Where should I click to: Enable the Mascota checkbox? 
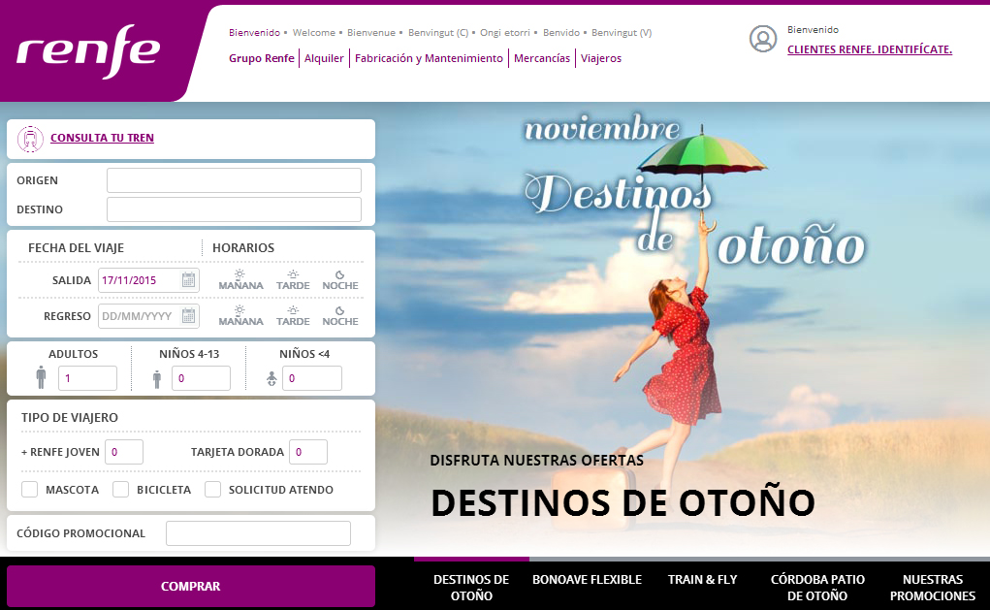[30, 490]
